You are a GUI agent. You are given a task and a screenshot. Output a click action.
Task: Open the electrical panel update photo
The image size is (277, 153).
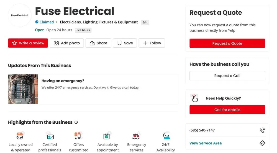[23, 89]
